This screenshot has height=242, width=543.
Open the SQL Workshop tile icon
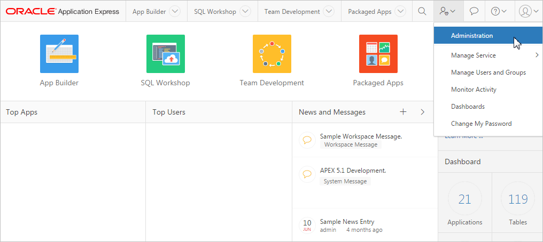point(165,54)
